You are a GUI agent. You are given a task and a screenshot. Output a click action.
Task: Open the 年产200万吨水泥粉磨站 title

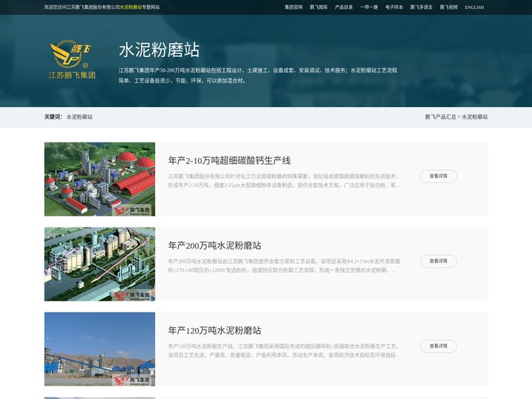(x=215, y=245)
